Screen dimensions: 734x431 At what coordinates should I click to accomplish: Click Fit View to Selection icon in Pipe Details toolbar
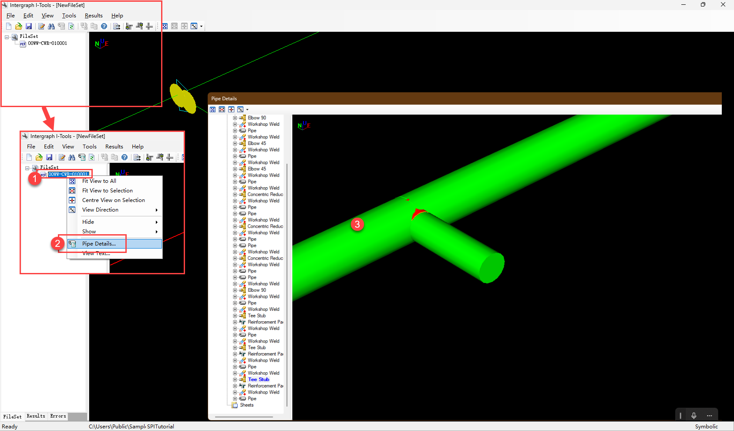222,110
